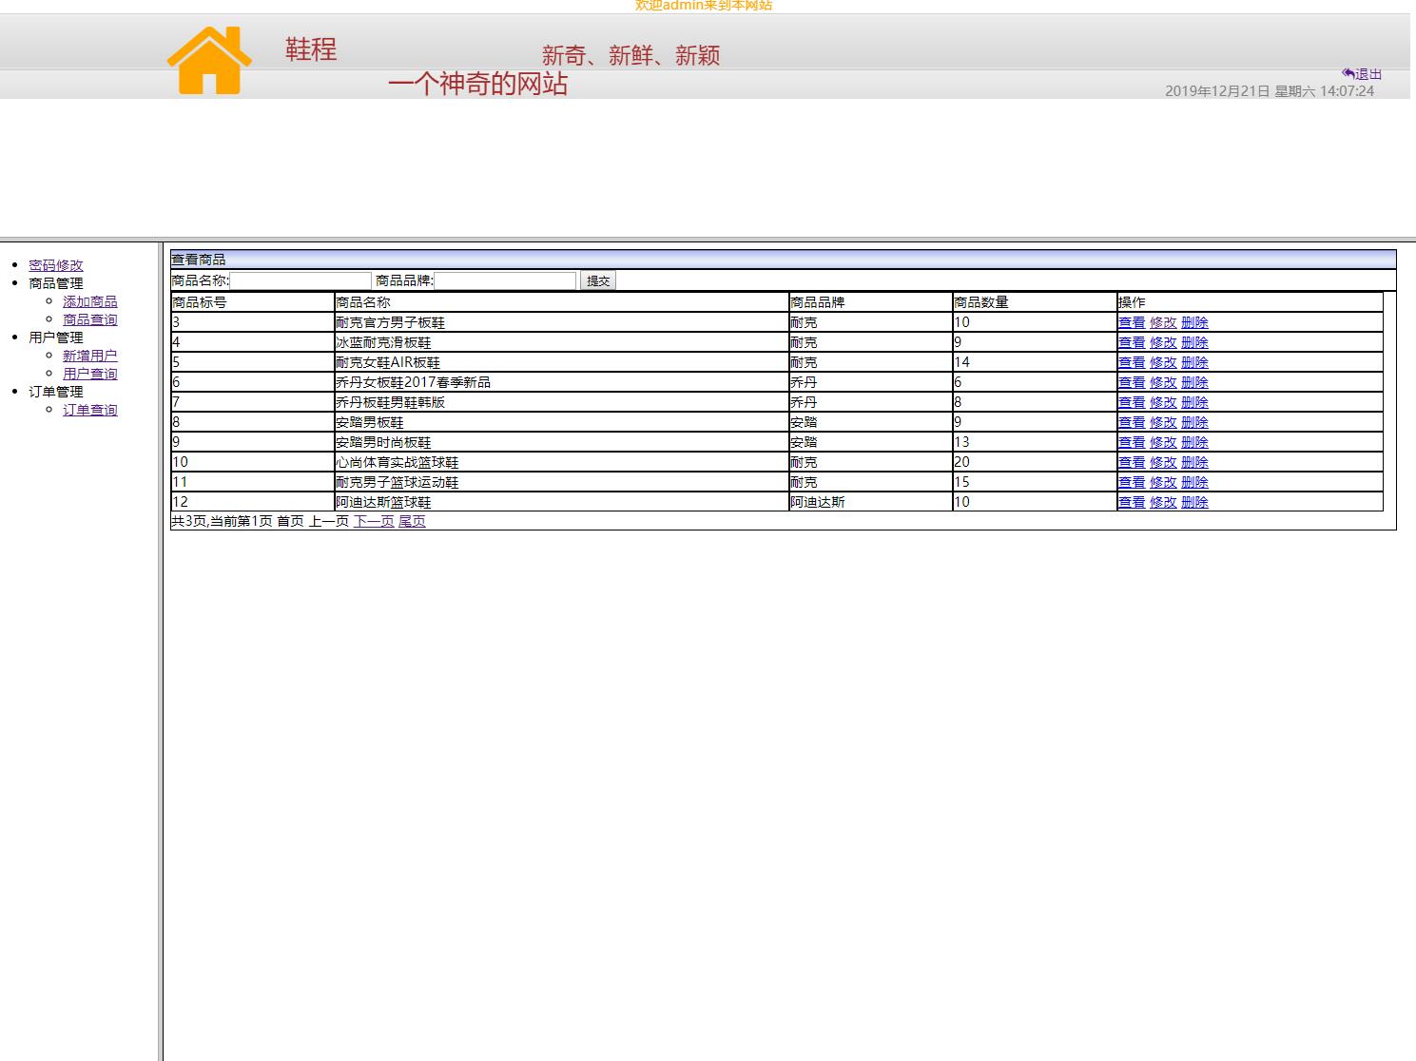Open 添加商品 under 商品管理

point(90,300)
